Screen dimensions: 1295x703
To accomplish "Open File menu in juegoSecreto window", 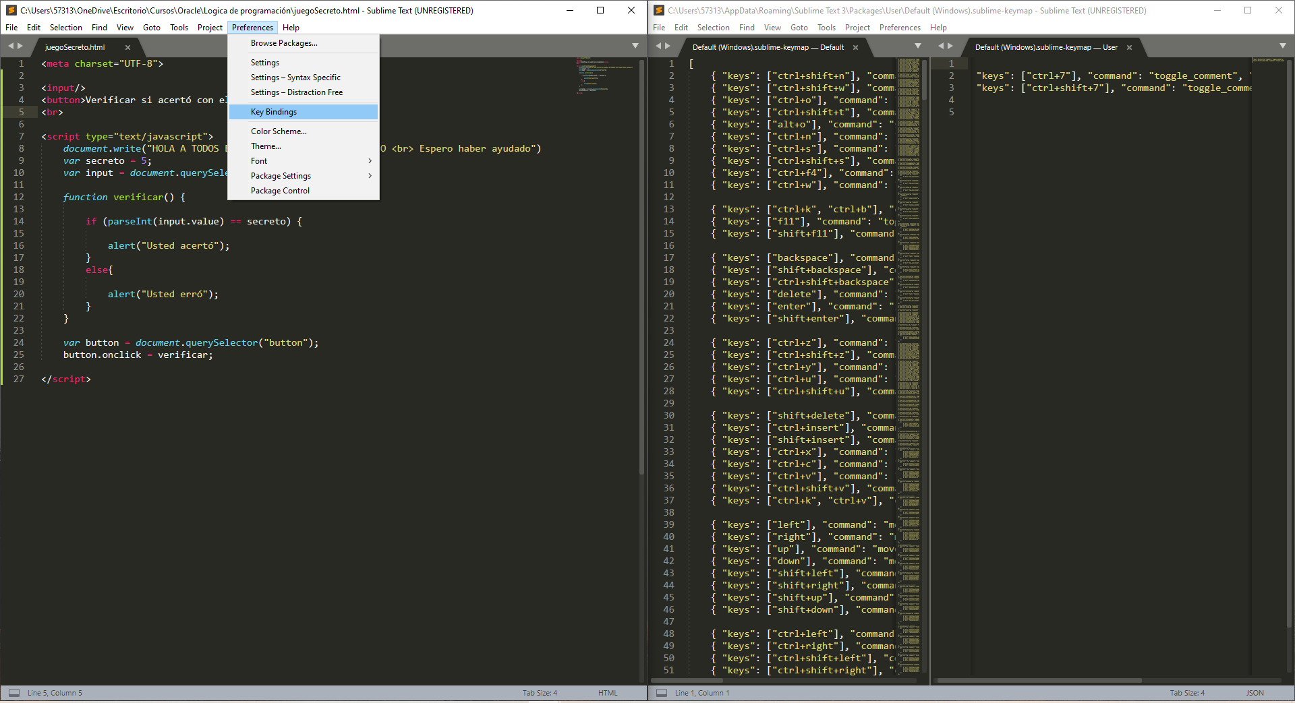I will click(11, 28).
